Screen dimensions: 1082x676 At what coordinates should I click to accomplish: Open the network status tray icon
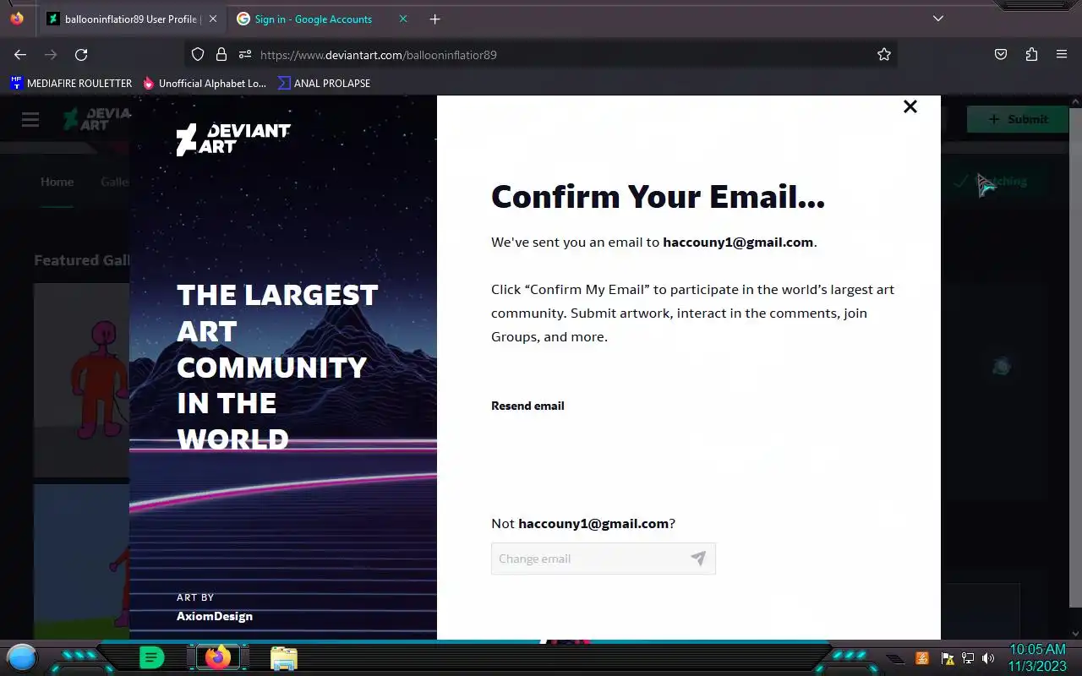click(968, 658)
